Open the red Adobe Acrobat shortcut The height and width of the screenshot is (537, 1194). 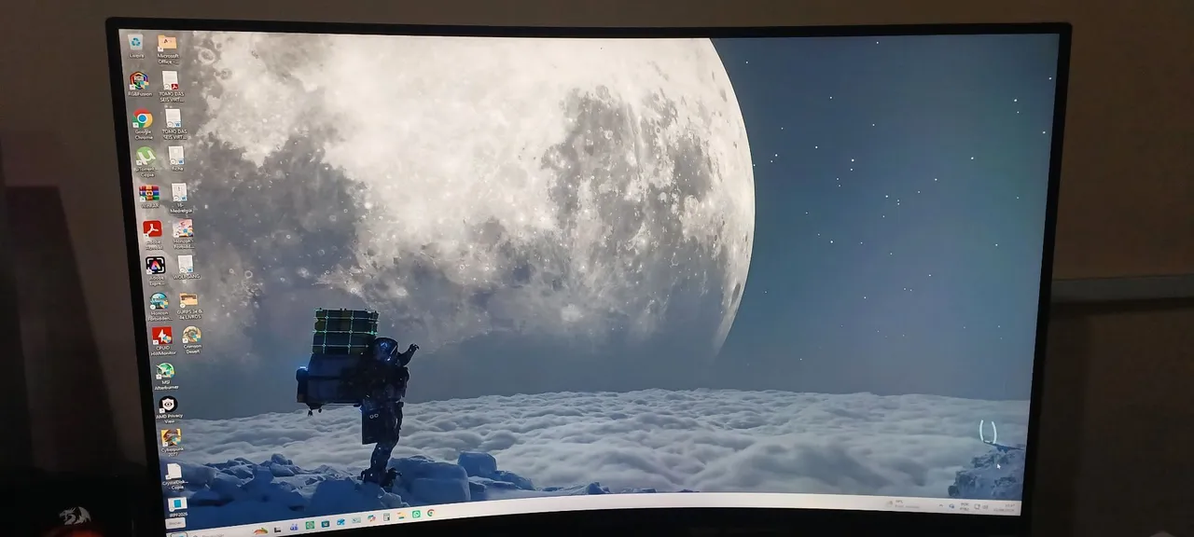pos(152,232)
